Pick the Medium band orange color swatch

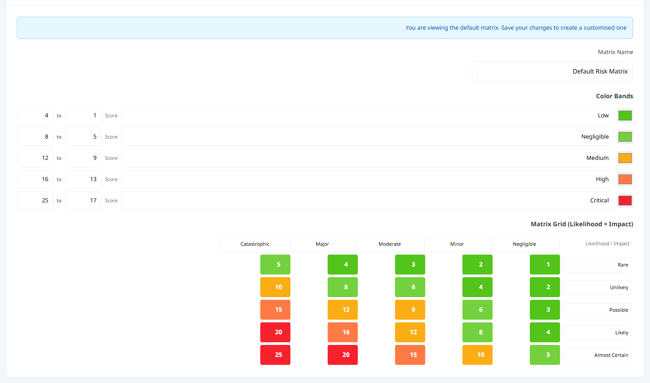pos(625,158)
